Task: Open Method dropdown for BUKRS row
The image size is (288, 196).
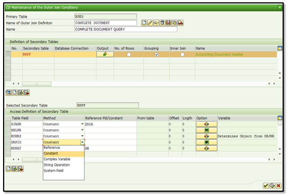Action: point(82,136)
